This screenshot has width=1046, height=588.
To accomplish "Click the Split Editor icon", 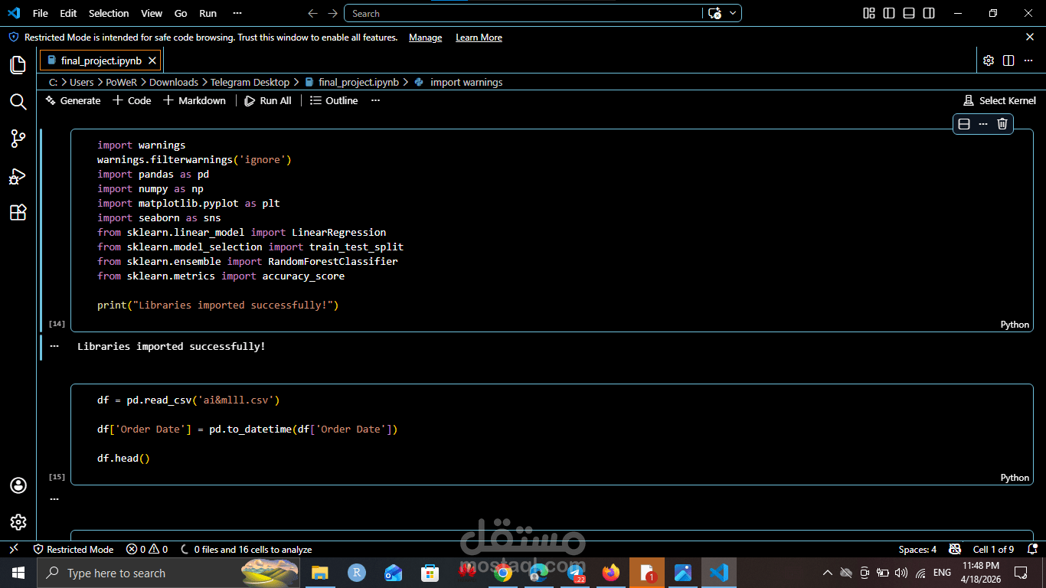I will click(1008, 60).
